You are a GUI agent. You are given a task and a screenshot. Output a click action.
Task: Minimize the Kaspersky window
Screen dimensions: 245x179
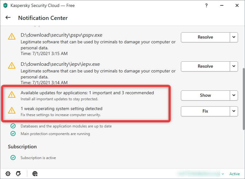(x=222, y=5)
